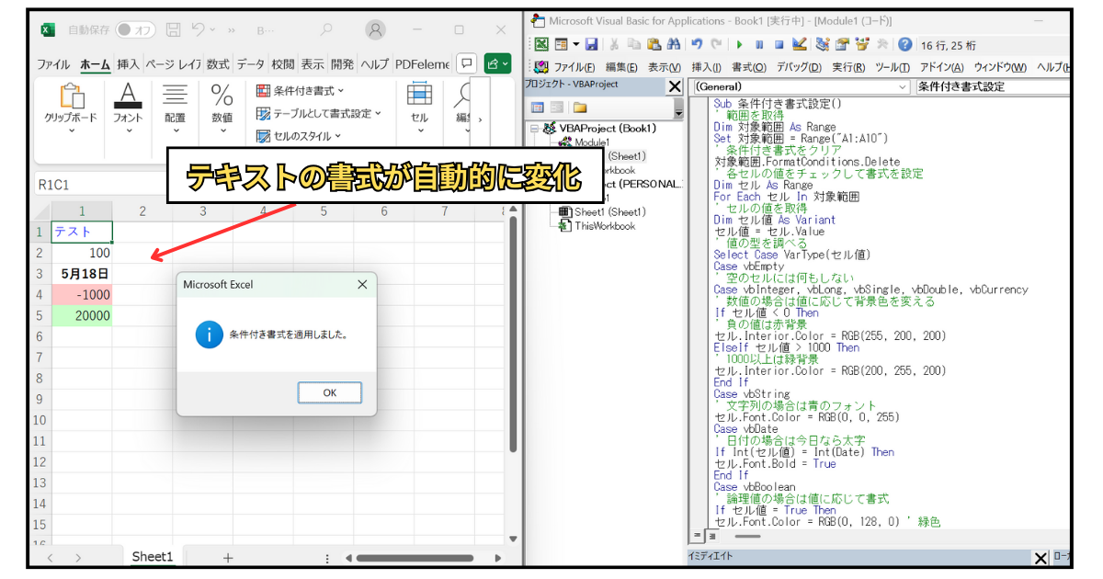Select the Sheet1 worksheet tab
The width and height of the screenshot is (1103, 579).
(152, 556)
